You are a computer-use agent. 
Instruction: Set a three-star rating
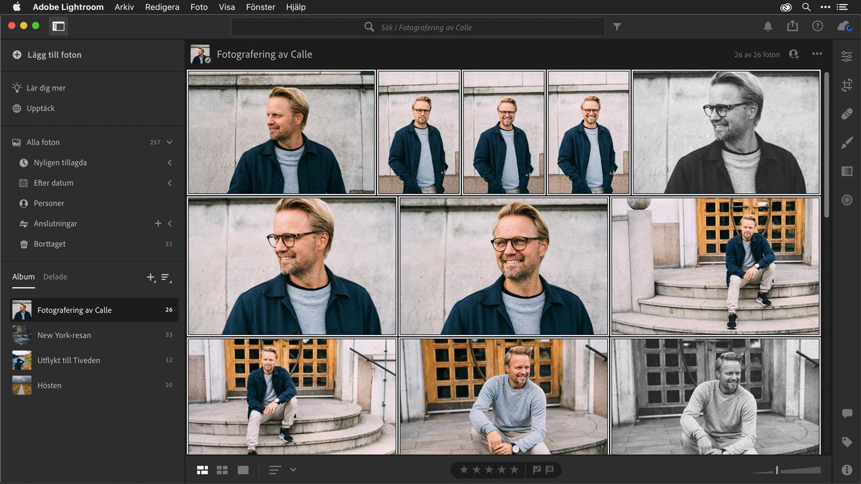[488, 470]
